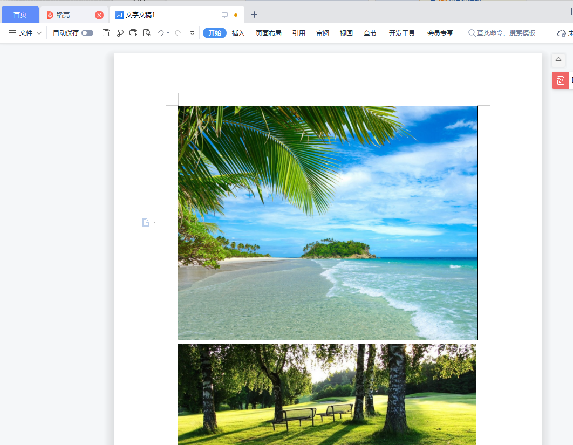Click the export-to-PDF icon beside Save
This screenshot has height=445, width=573.
pyautogui.click(x=120, y=33)
